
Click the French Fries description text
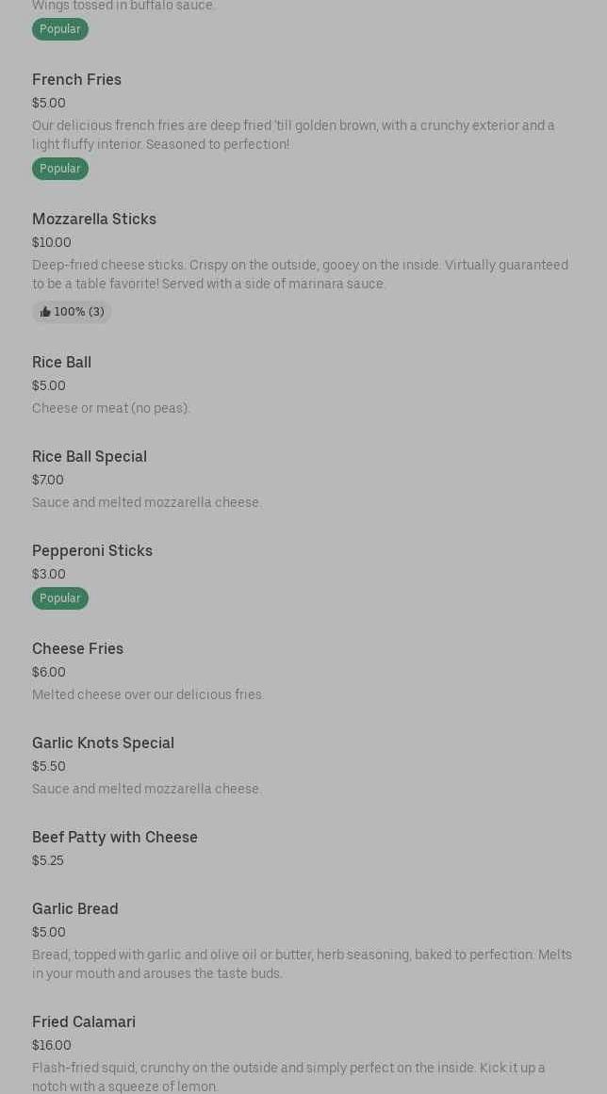click(x=293, y=135)
